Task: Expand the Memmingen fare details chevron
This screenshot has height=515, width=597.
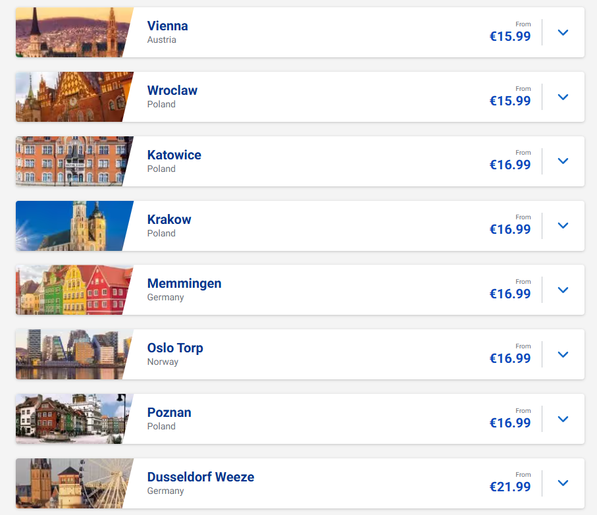Action: coord(563,290)
